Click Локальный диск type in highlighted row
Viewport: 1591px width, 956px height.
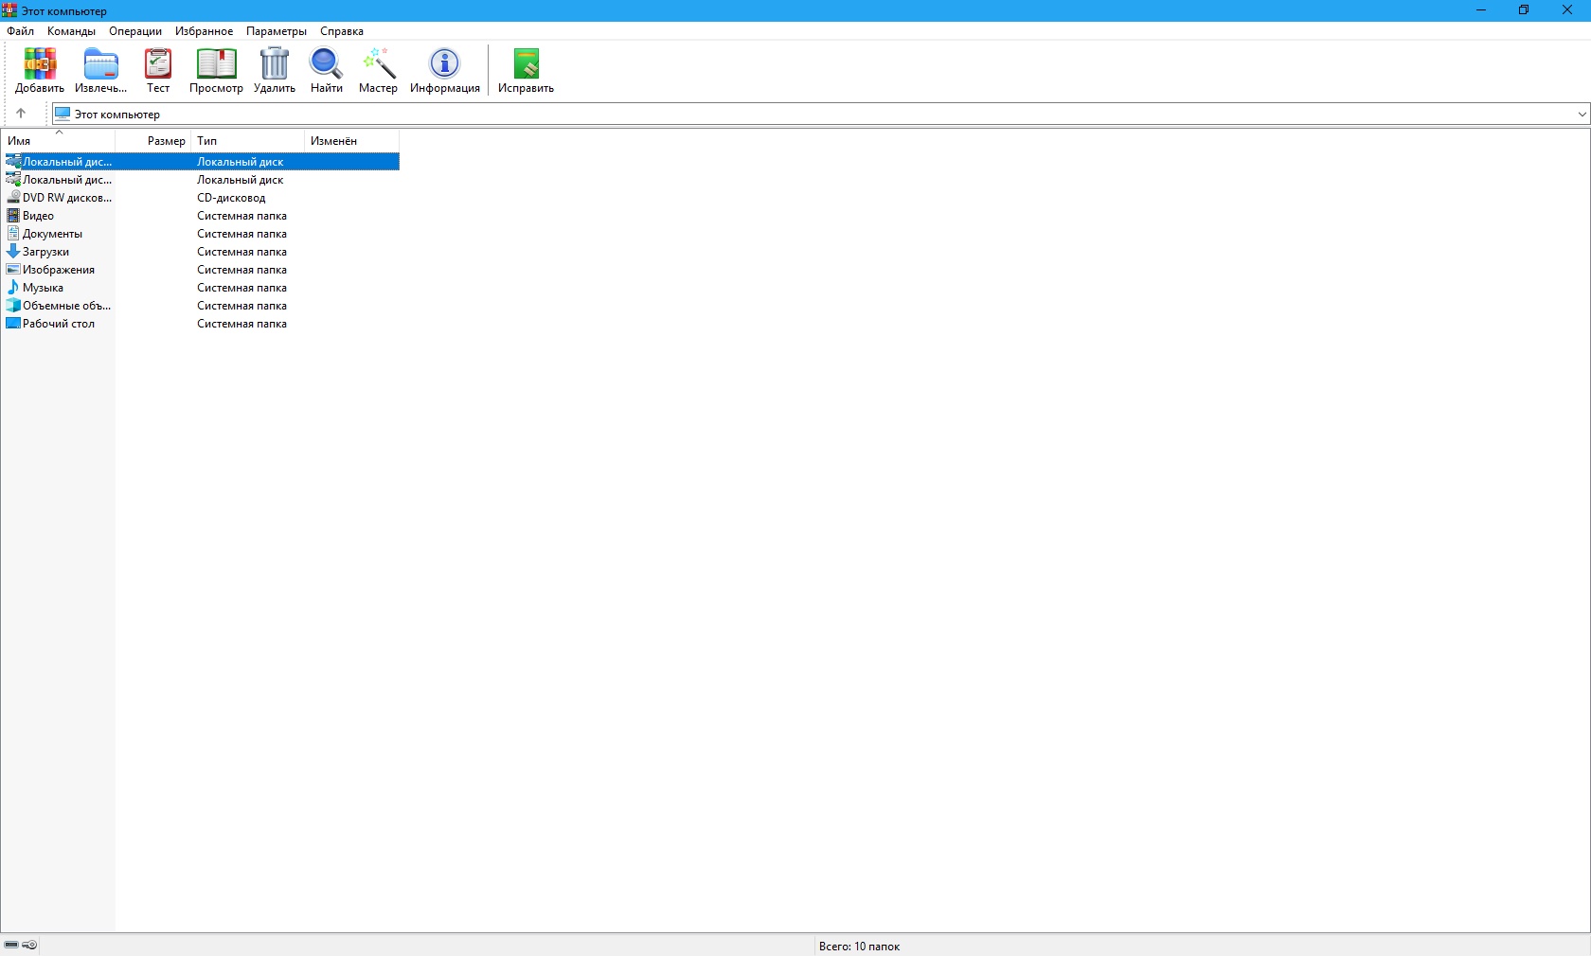tap(240, 162)
